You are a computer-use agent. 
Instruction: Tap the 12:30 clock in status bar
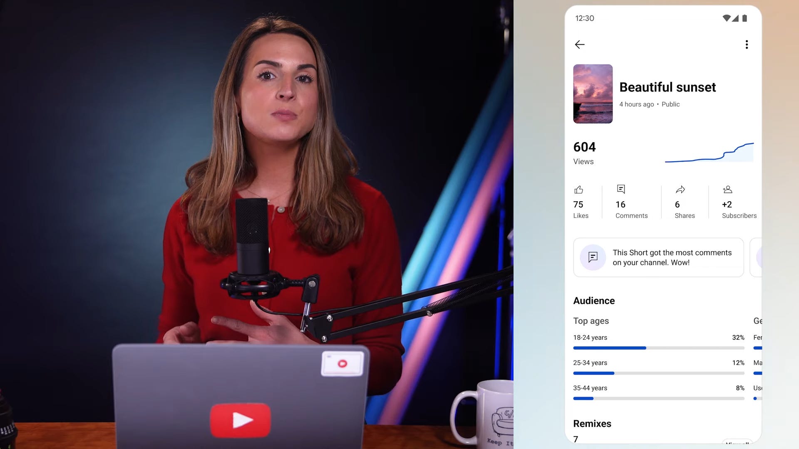[584, 18]
